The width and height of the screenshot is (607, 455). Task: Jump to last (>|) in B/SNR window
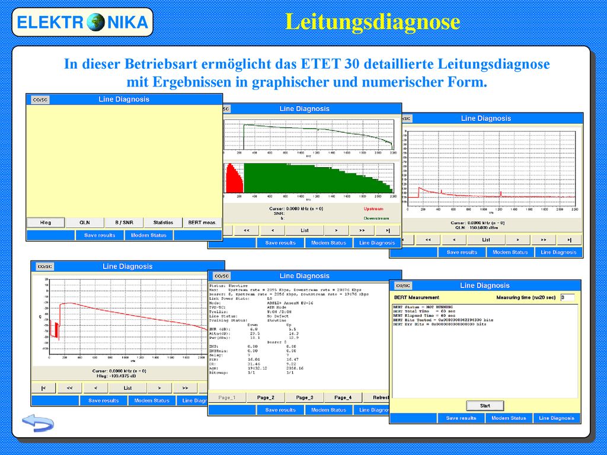pyautogui.click(x=388, y=230)
